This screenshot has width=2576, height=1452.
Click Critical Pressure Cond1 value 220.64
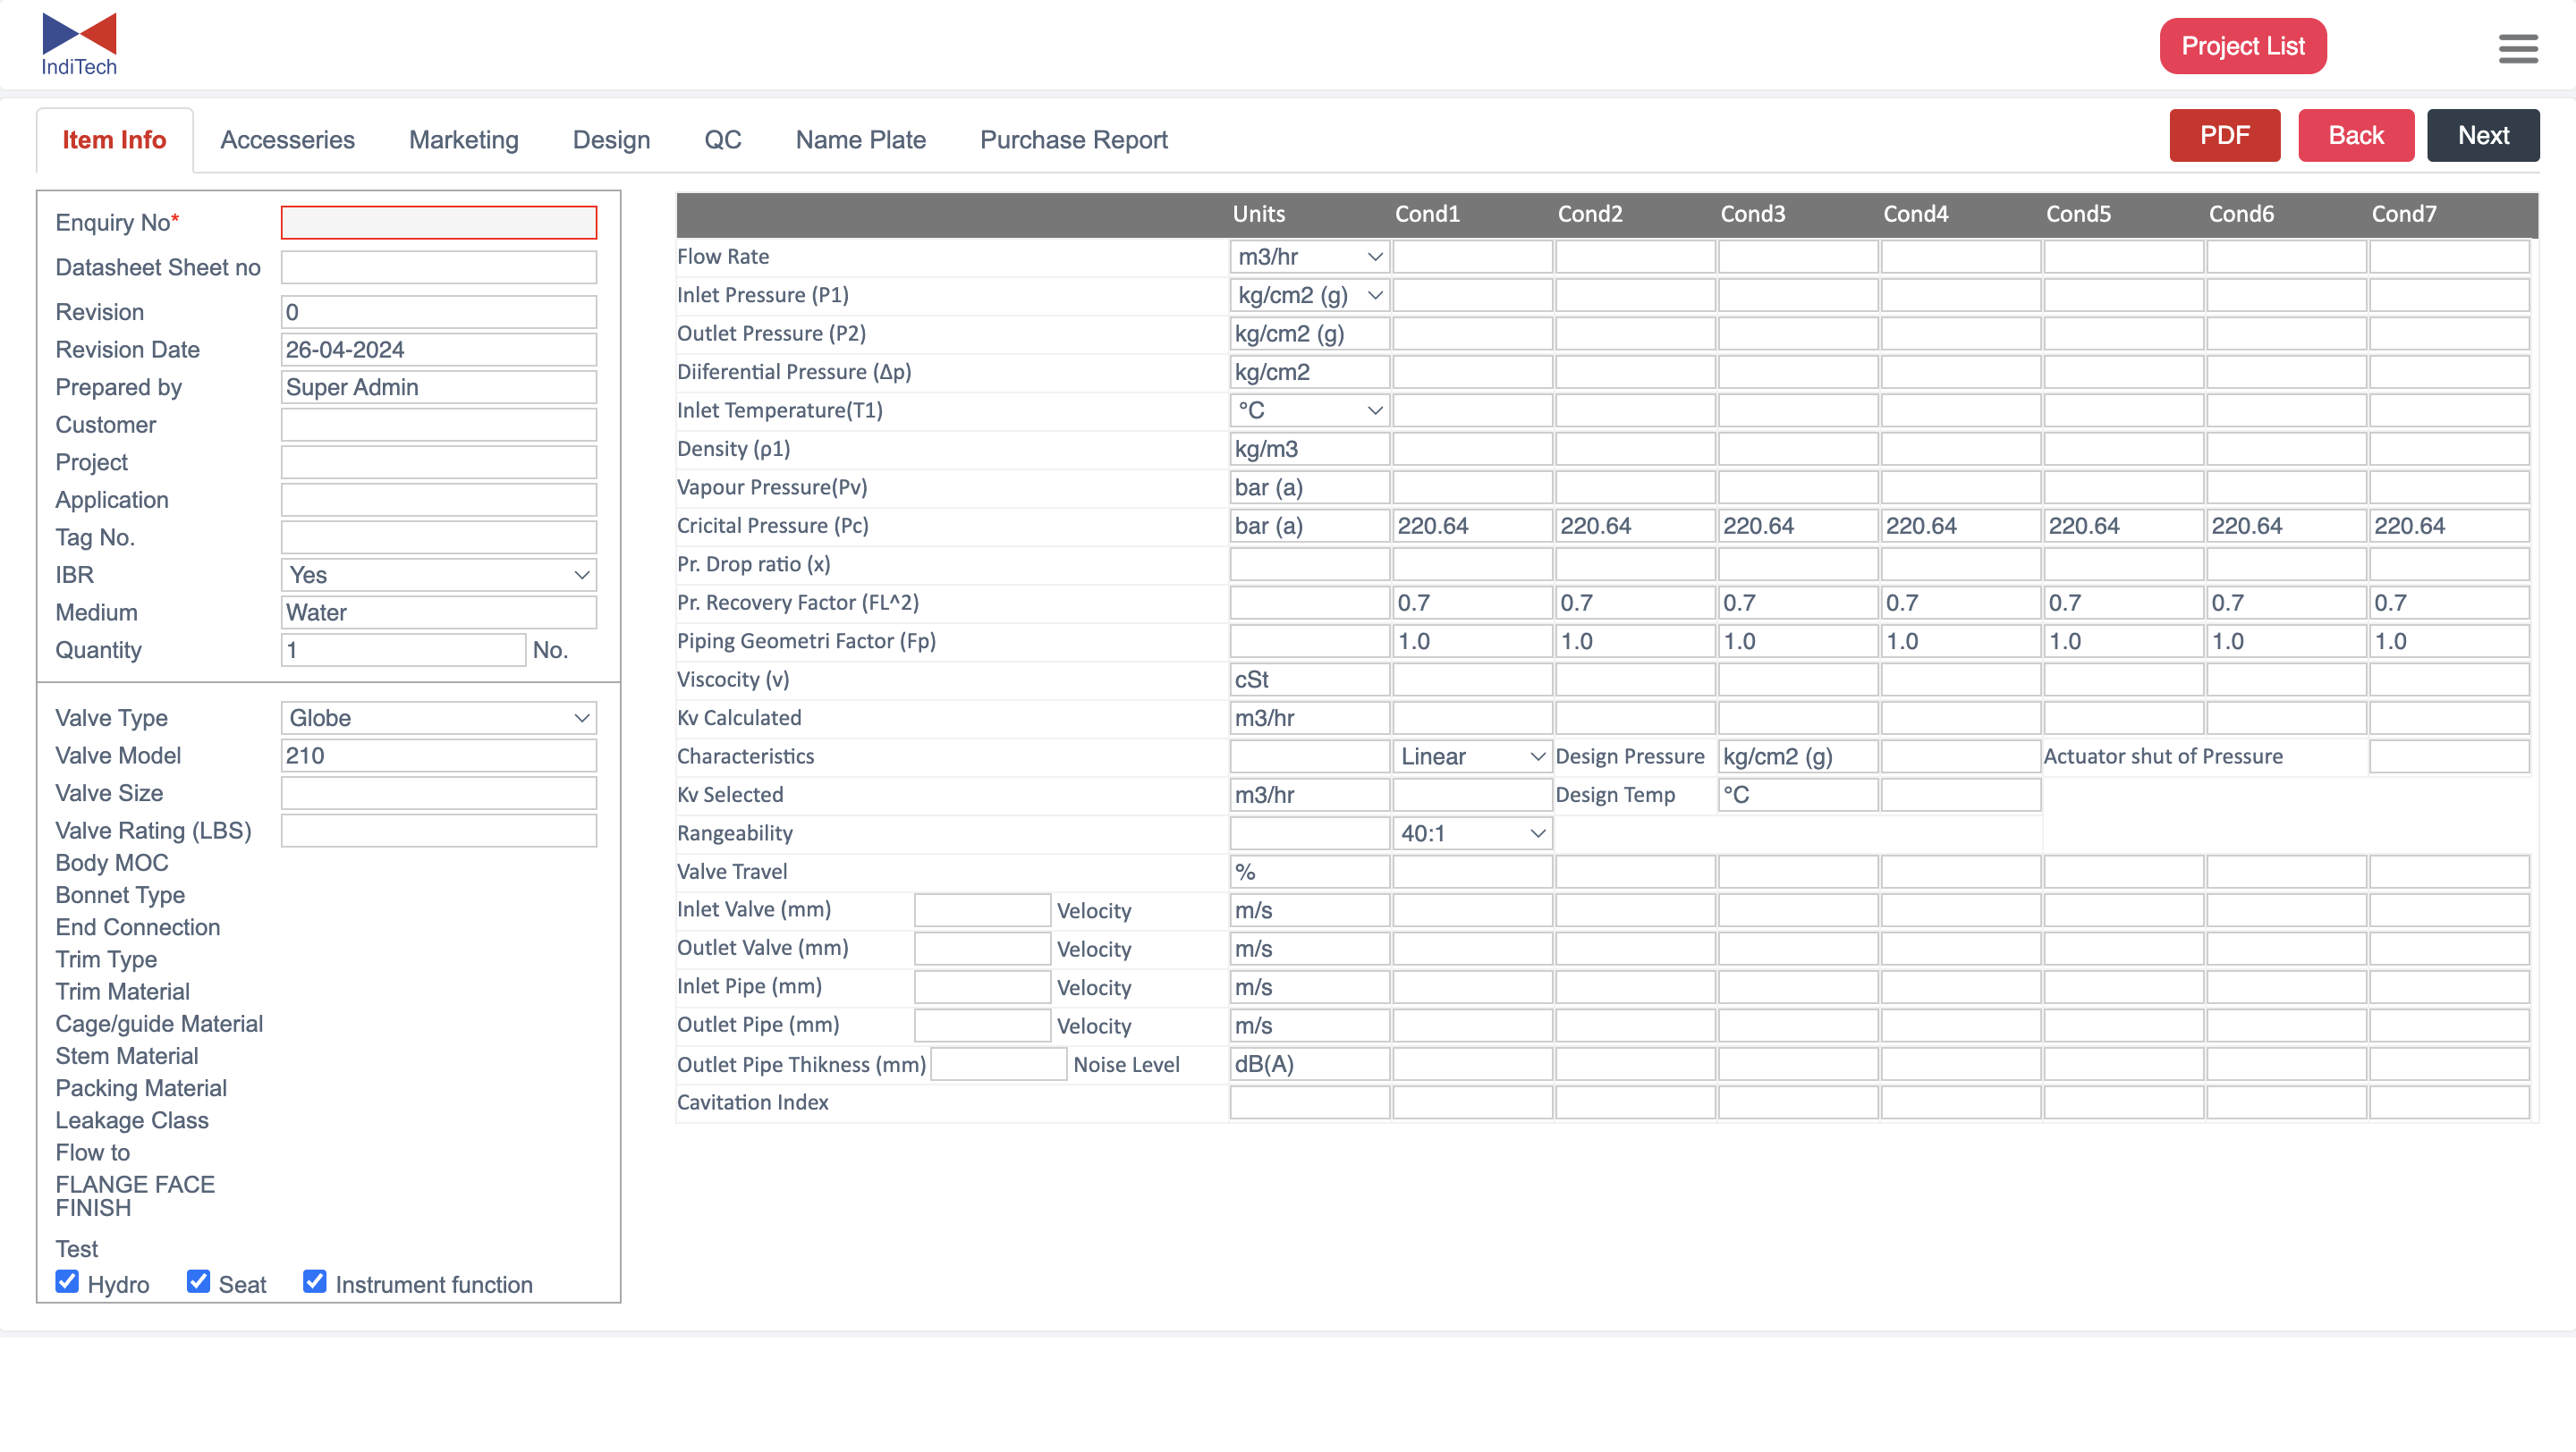[1473, 526]
